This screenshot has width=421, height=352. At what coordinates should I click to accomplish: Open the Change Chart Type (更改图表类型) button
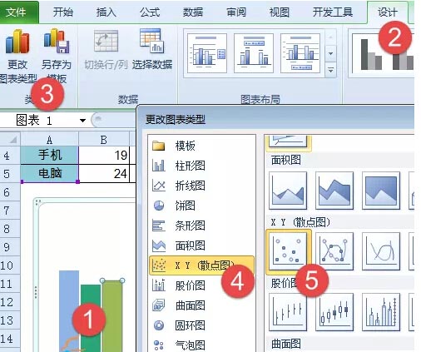[17, 56]
